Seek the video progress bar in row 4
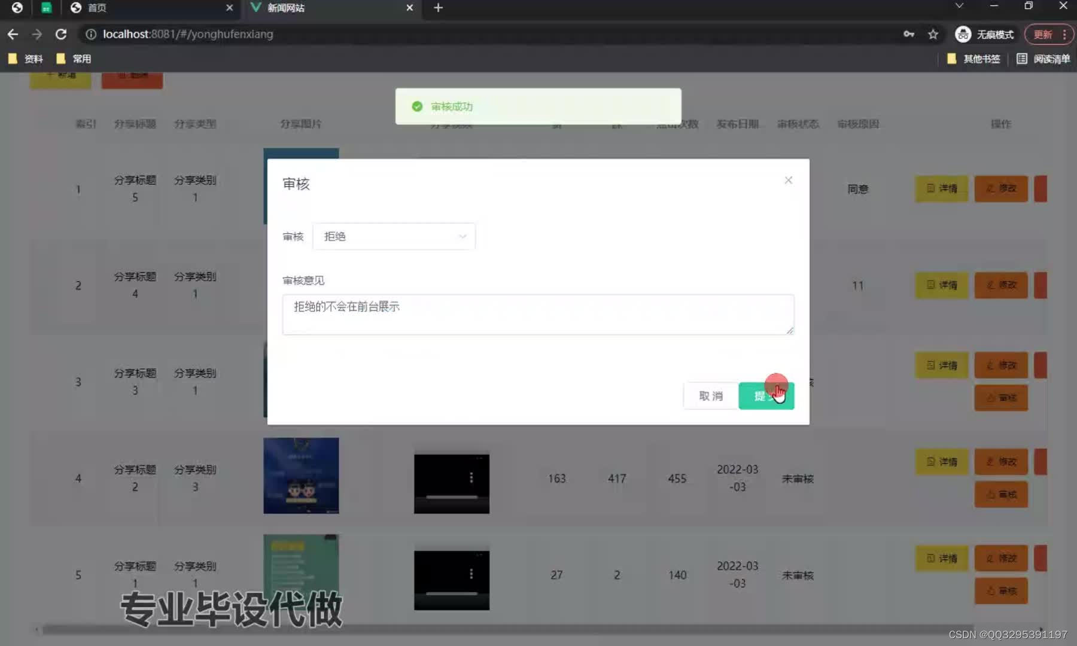 pos(452,496)
